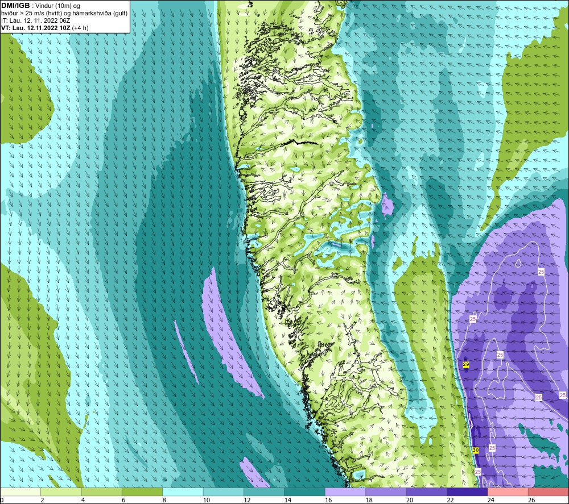
Task: Select the darker purple 20–22 m/s legend swatch
Action: (x=427, y=491)
